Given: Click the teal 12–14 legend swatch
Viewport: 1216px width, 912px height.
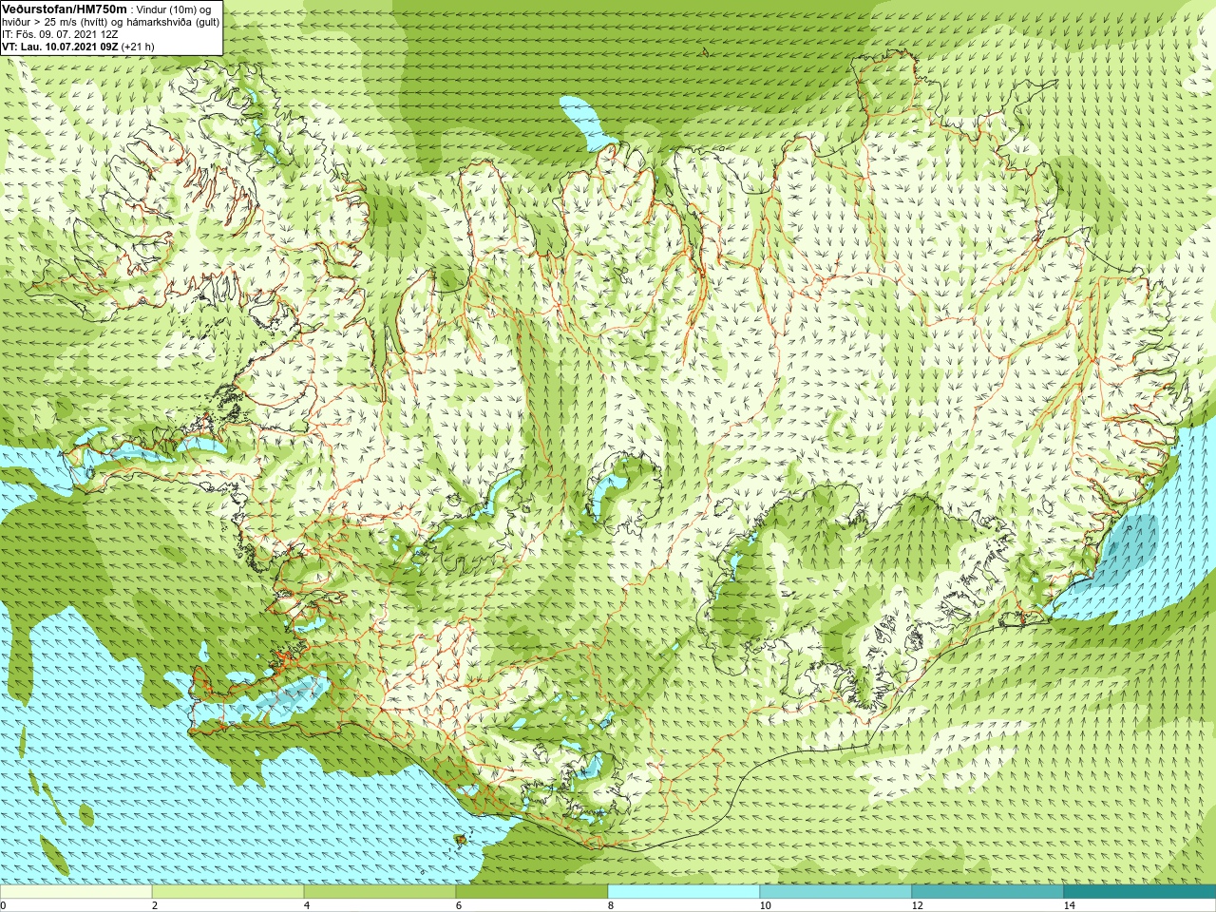Looking at the screenshot, I should coord(988,892).
